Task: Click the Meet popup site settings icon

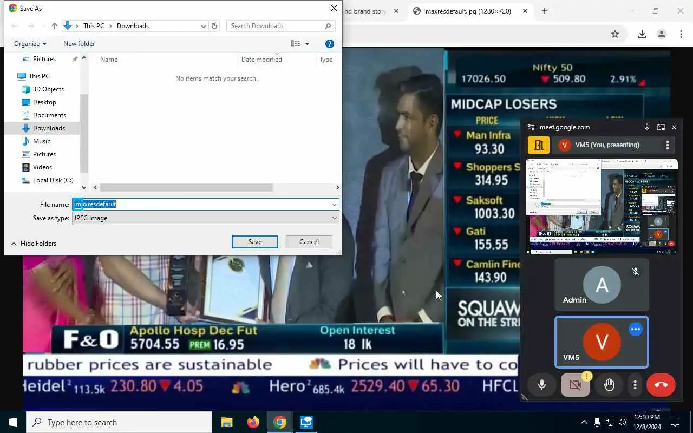Action: 531,127
